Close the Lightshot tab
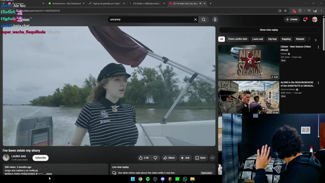The image size is (325, 183). point(124,4)
